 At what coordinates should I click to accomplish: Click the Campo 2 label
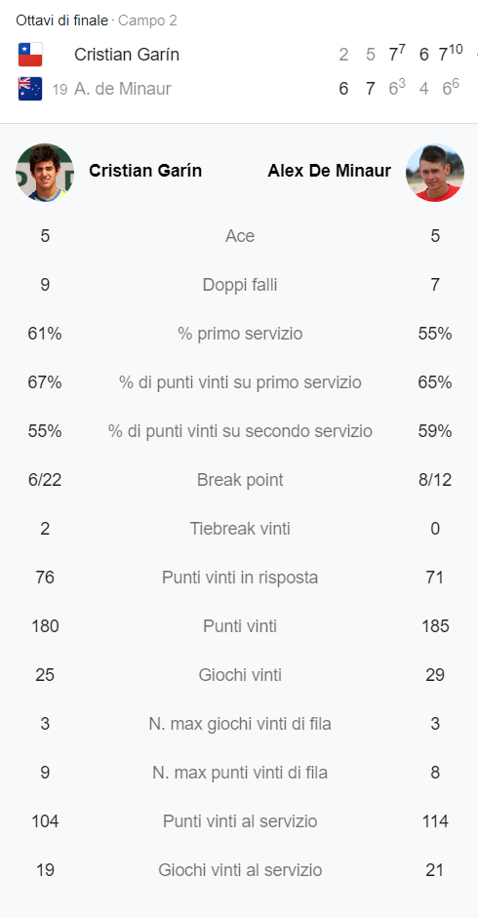[x=147, y=21]
